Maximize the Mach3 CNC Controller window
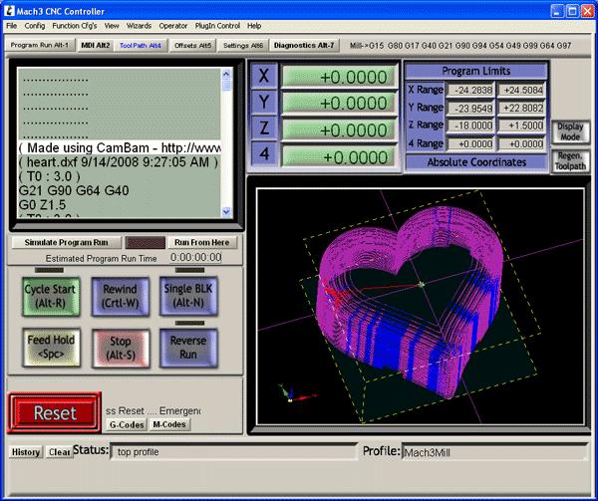The height and width of the screenshot is (501, 598). coord(572,11)
